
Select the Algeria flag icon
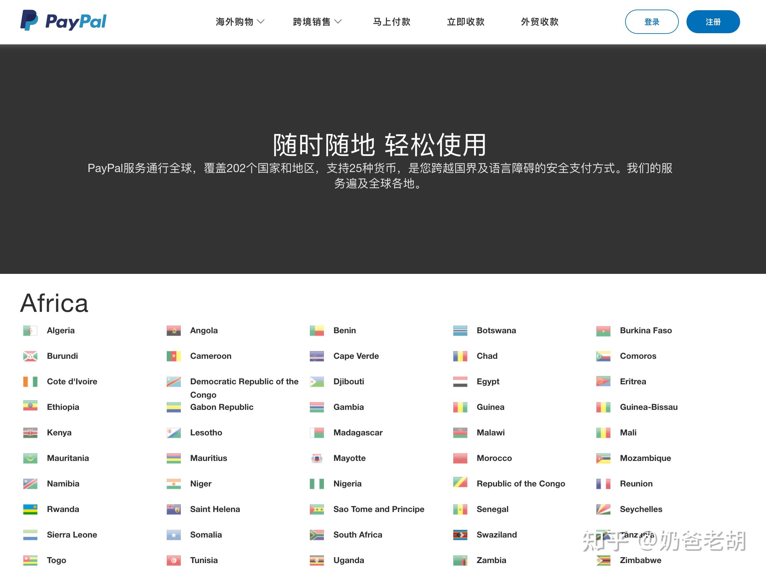point(30,330)
